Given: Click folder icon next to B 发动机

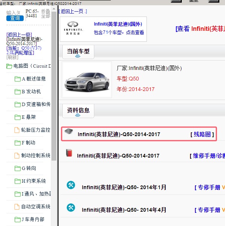Looking at the screenshot, I should (18, 91).
